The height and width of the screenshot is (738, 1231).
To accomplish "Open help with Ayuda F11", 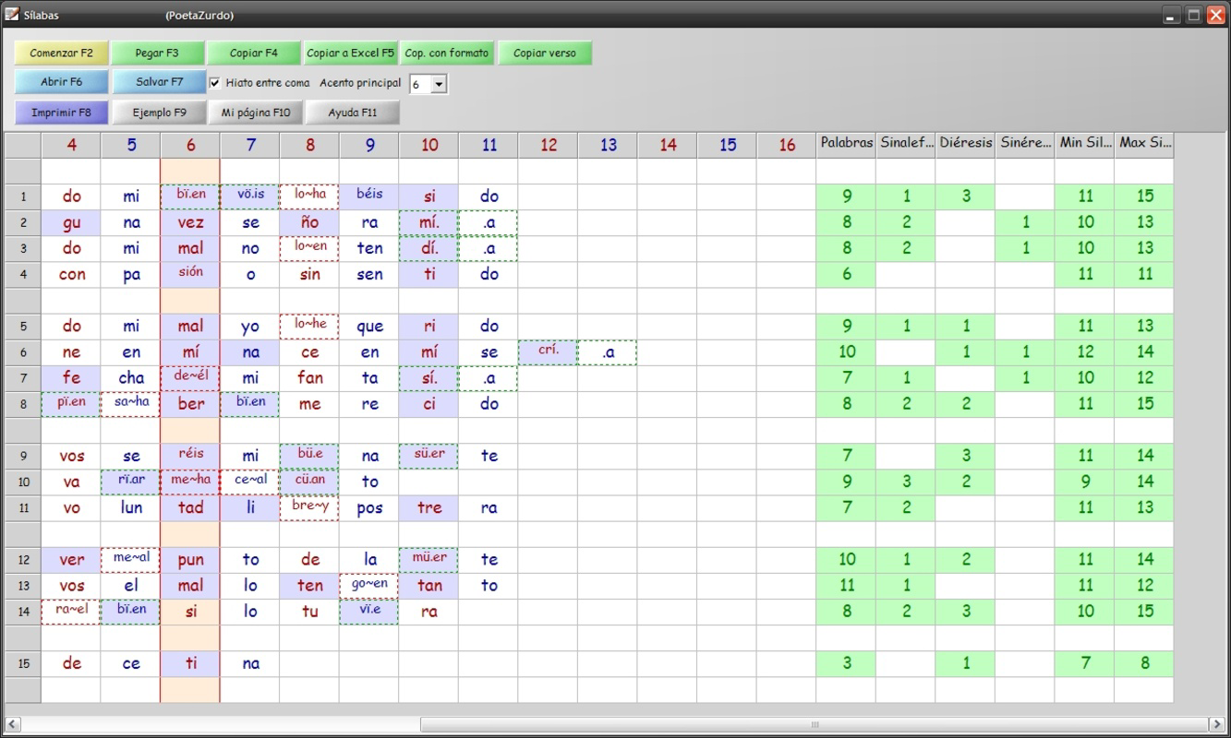I will 353,113.
